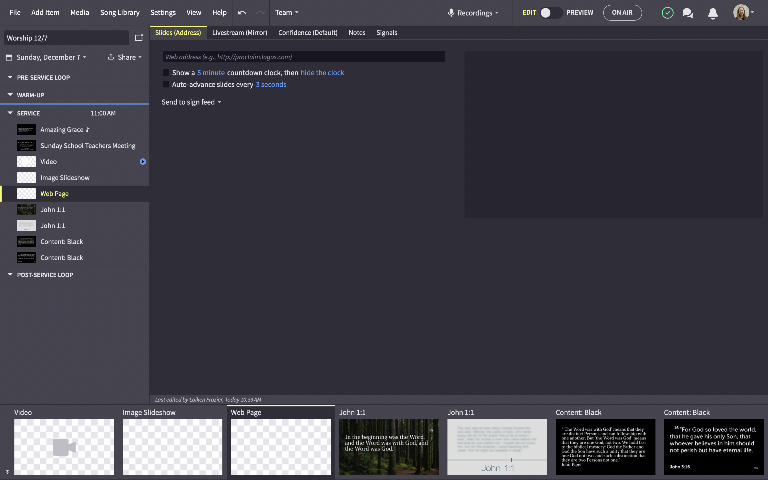Collapse the POST-SERVICE LOOP section
The height and width of the screenshot is (480, 768).
[10, 275]
